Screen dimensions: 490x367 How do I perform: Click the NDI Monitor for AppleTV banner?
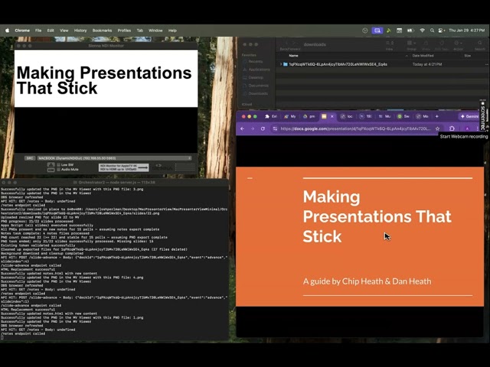(124, 167)
